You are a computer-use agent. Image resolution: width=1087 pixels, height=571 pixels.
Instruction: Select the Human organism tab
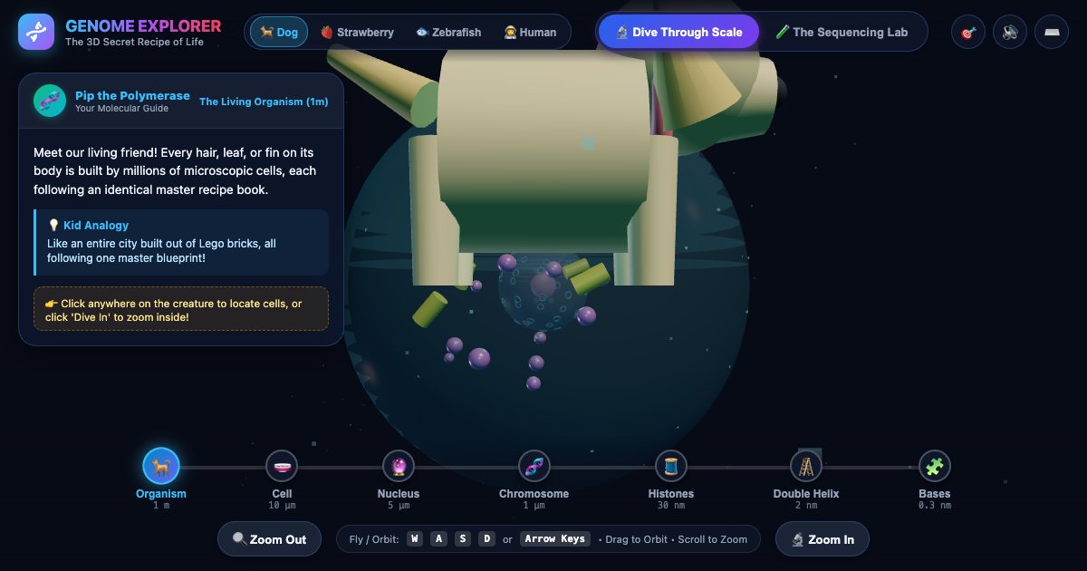pos(530,32)
